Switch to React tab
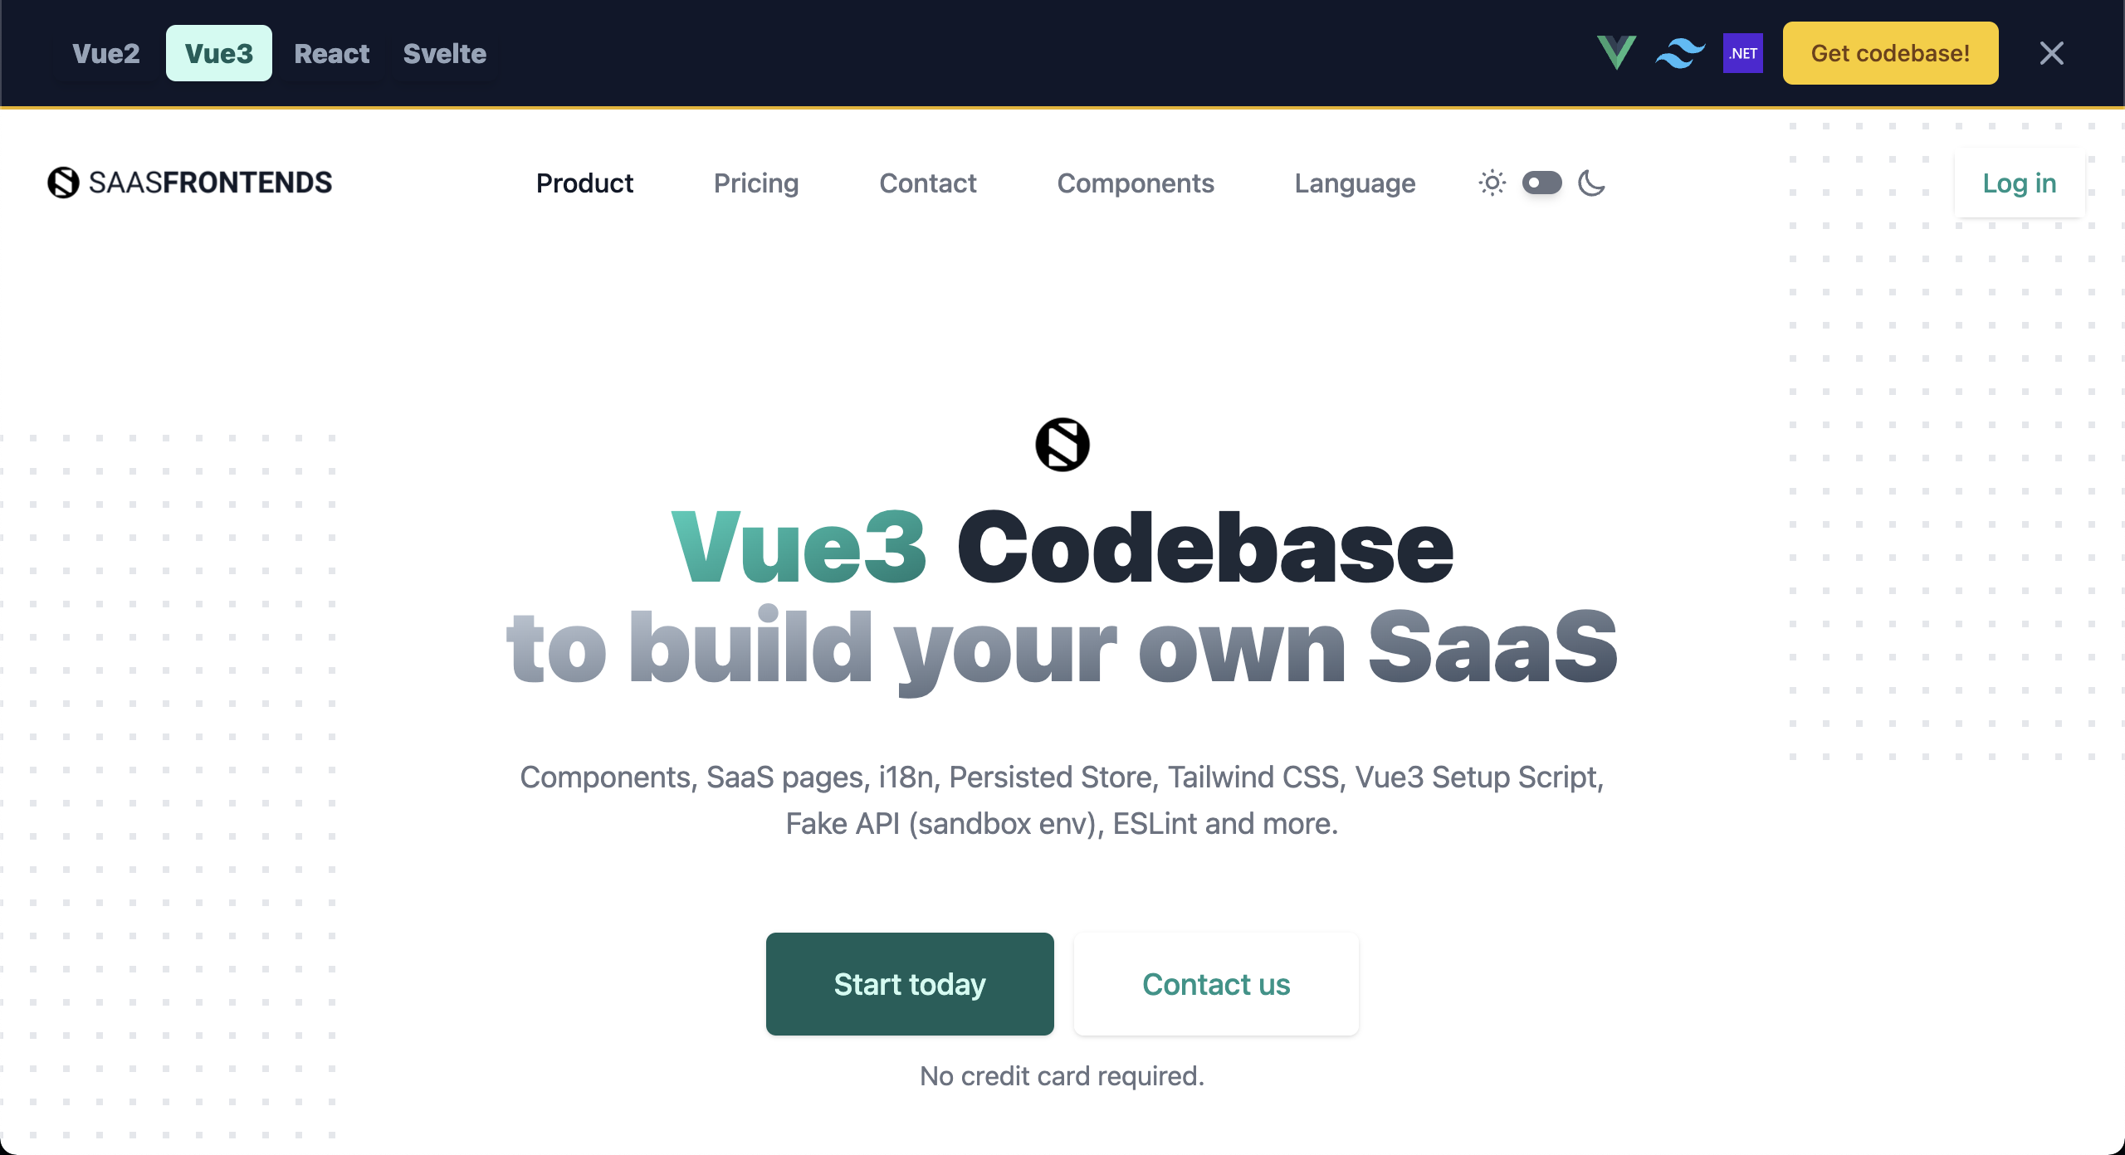The width and height of the screenshot is (2125, 1155). (x=331, y=52)
